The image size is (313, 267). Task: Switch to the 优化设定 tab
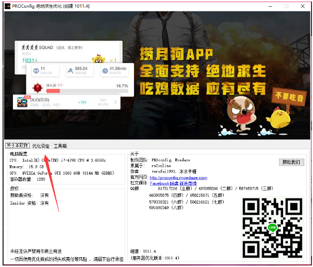[41, 146]
